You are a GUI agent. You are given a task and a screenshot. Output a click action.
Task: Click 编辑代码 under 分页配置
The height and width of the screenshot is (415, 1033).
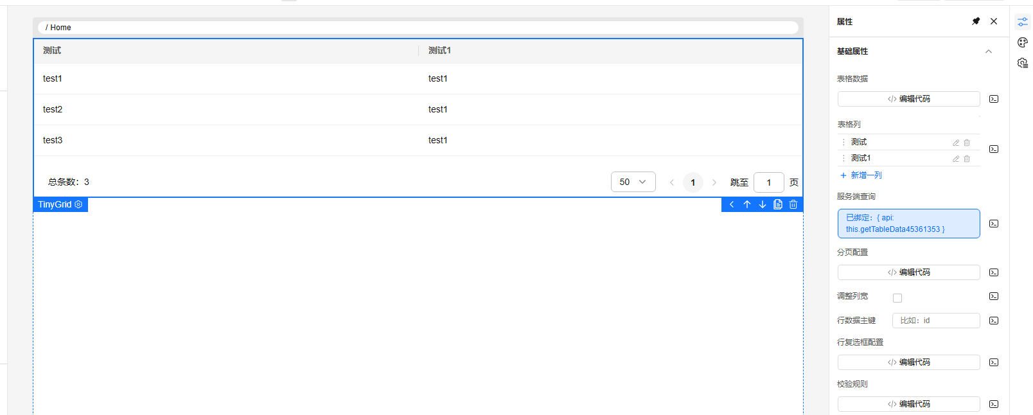click(908, 272)
